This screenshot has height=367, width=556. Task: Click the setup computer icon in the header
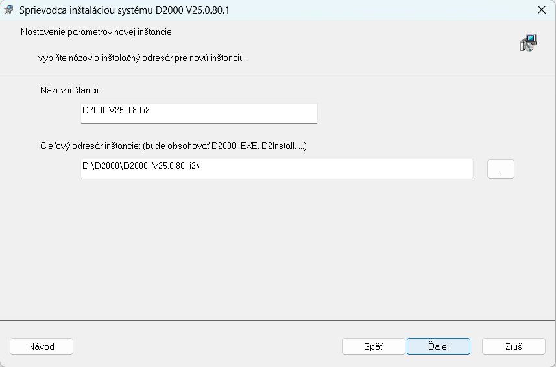528,43
